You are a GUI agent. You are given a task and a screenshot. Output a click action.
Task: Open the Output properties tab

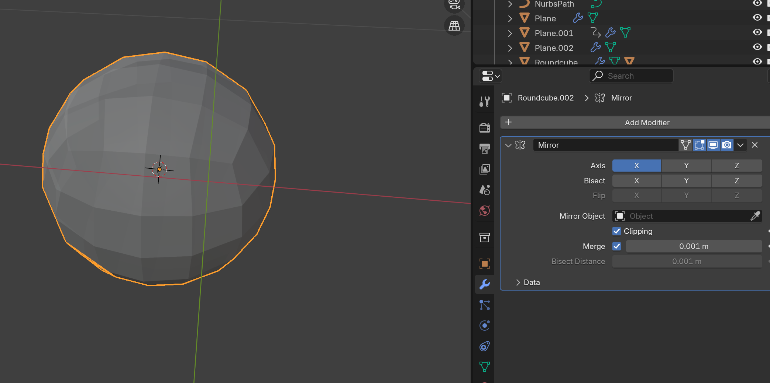[x=485, y=148]
